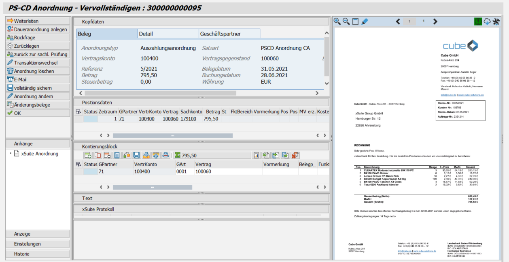The image size is (509, 262).
Task: Click the page number input field
Action: pyautogui.click(x=409, y=21)
